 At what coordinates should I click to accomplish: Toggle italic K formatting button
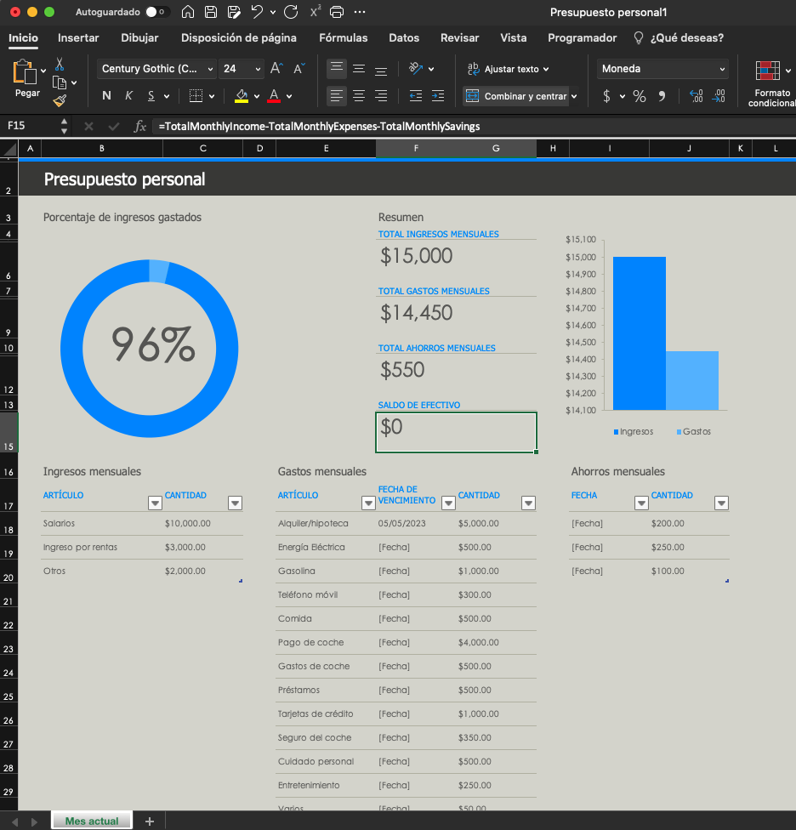coord(129,96)
